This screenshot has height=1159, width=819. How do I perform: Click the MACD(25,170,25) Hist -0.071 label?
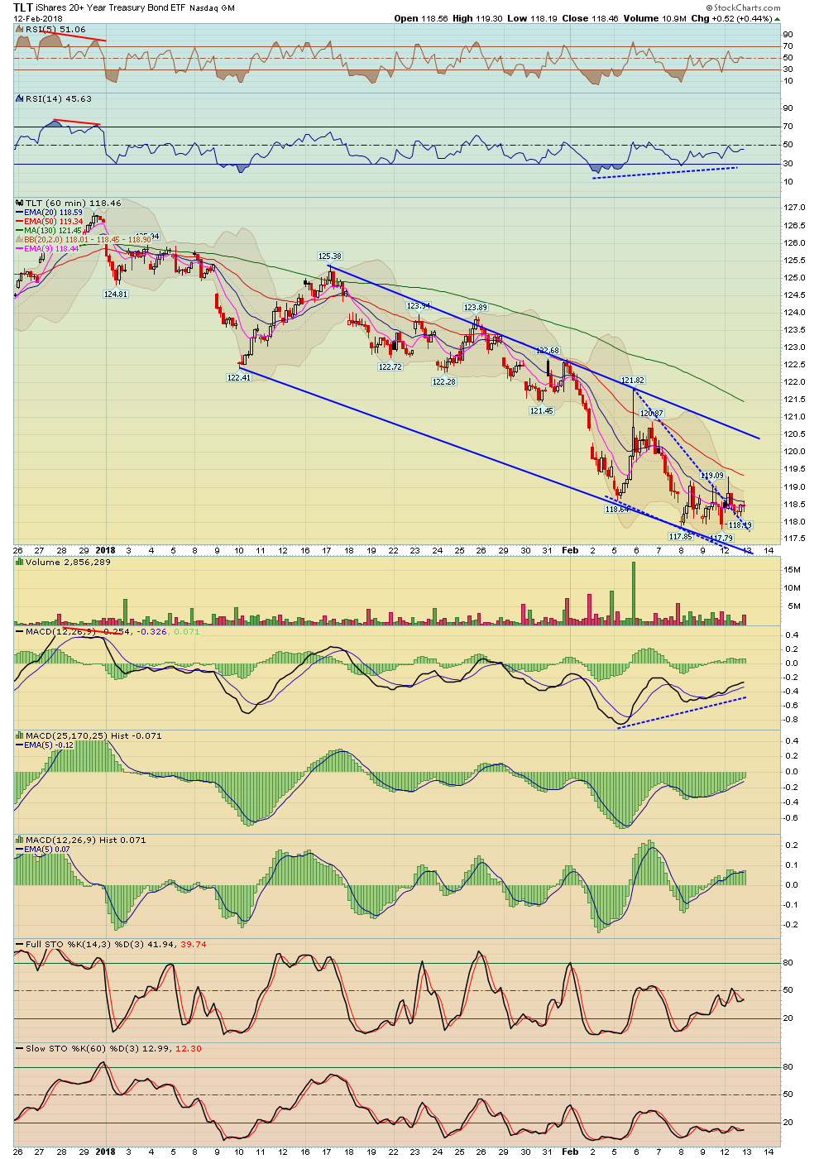93,735
